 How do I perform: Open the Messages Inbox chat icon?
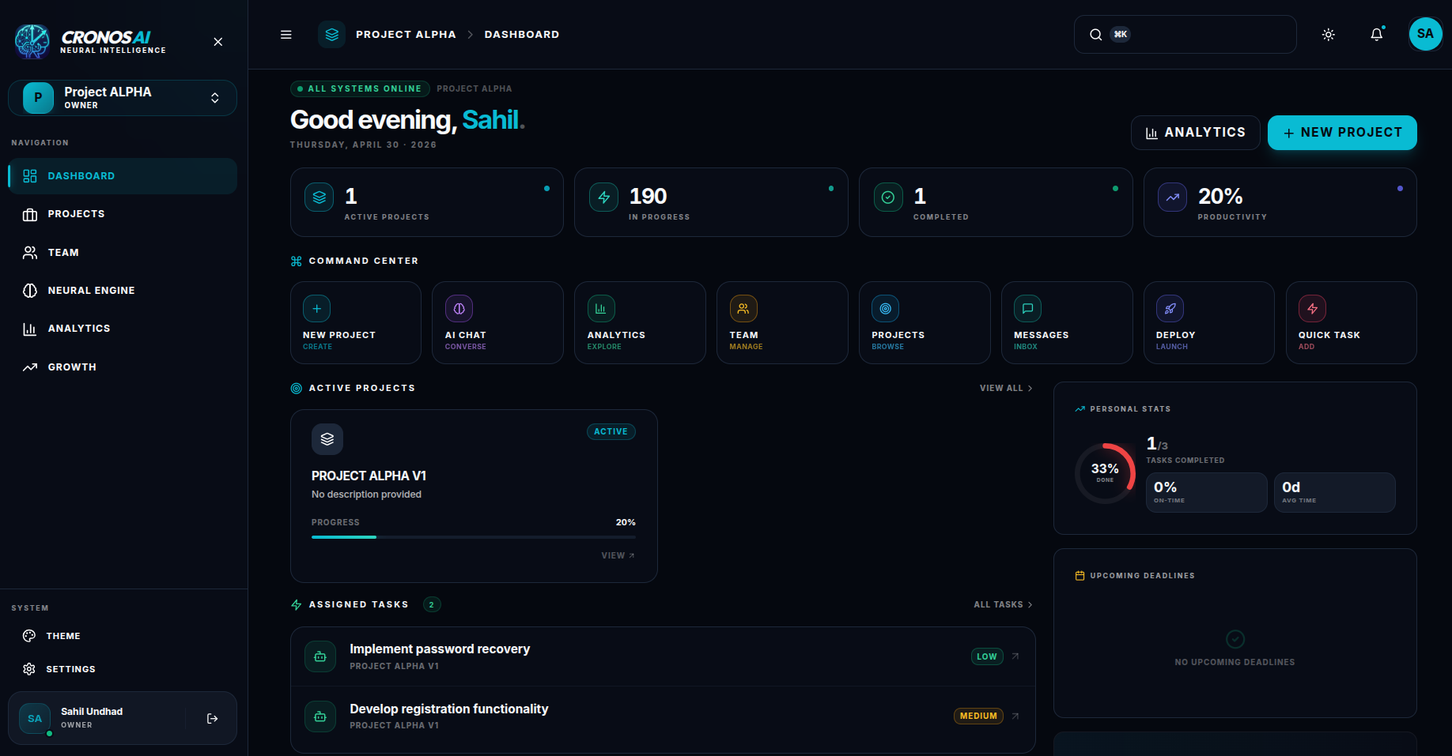(x=1028, y=309)
